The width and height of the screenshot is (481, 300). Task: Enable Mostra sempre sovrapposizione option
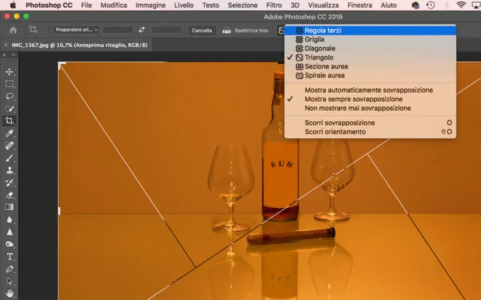[x=353, y=99]
